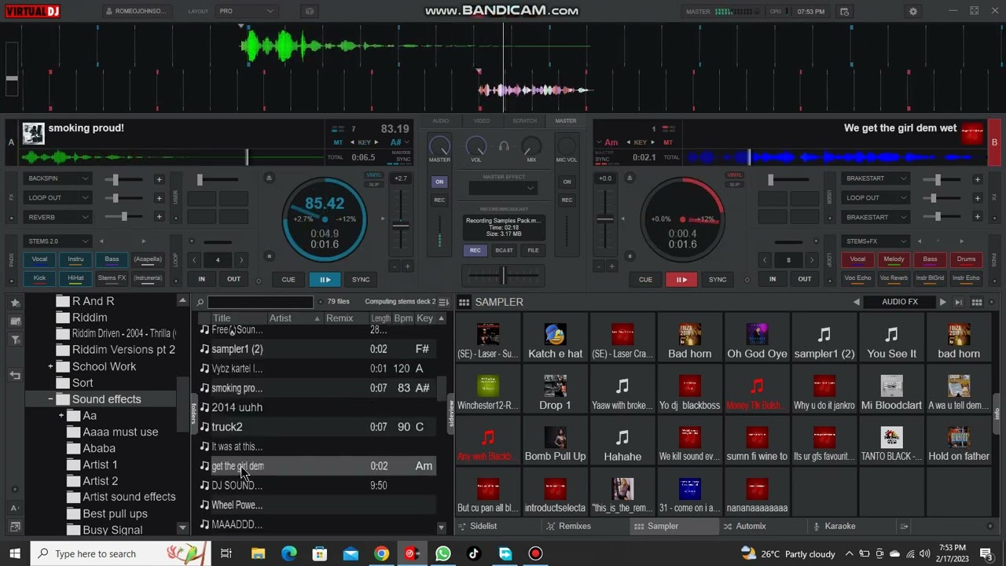Switch to the AUDIO mixer tab

(x=440, y=121)
